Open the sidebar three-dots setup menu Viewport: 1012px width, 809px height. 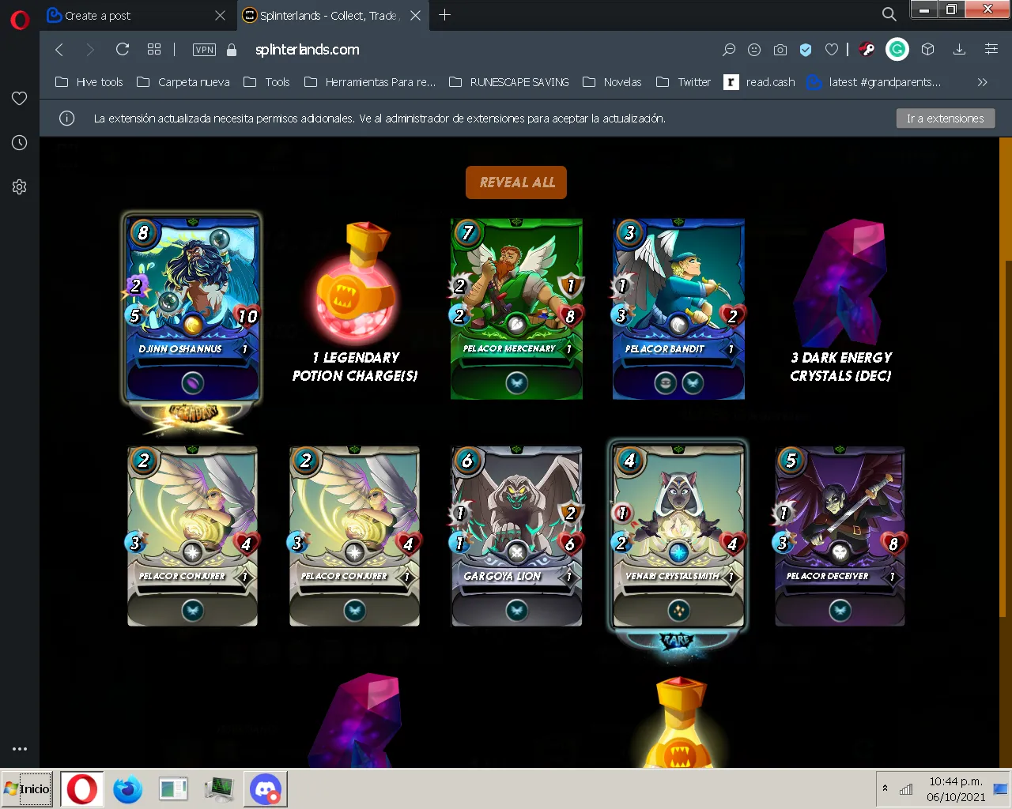20,748
